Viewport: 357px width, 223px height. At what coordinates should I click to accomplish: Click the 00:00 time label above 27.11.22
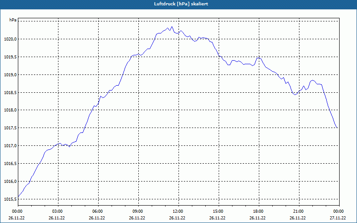[339, 211]
